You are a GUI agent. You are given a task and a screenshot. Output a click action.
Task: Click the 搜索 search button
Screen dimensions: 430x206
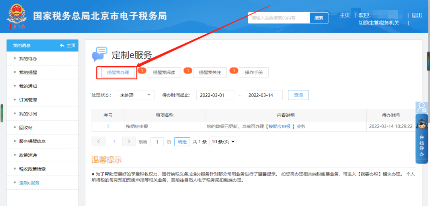pos(319,18)
